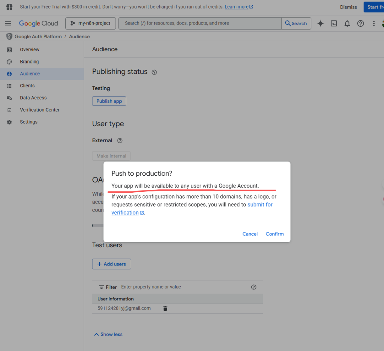Collapse section with Show less
Image resolution: width=384 pixels, height=351 pixels.
tap(108, 335)
